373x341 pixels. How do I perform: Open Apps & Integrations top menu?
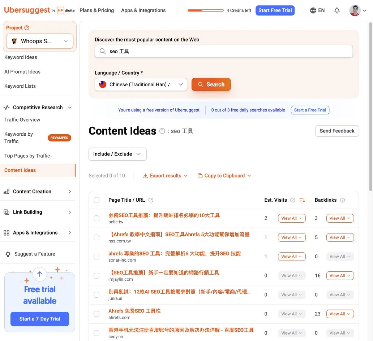click(x=143, y=10)
